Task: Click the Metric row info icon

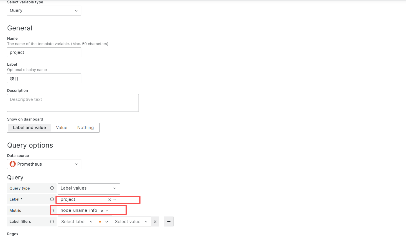Action: click(52, 210)
